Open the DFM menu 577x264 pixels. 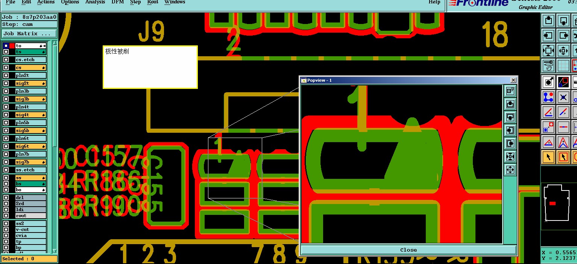pyautogui.click(x=118, y=2)
